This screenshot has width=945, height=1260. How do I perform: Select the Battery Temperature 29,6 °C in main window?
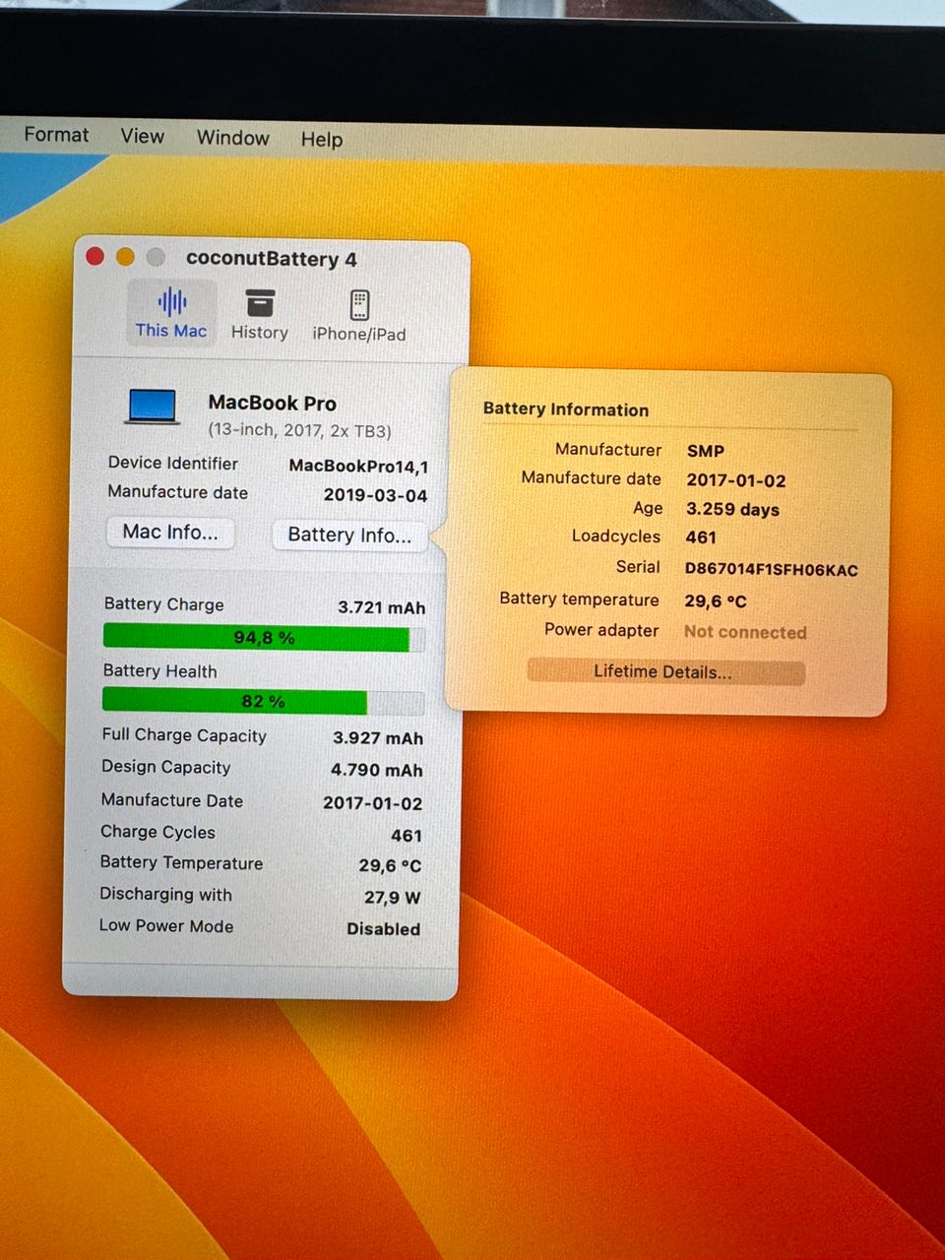(x=390, y=866)
